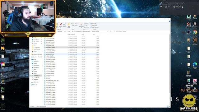The height and width of the screenshot is (112, 199).
Task: Open the Nvidia Broadcast desktop icon
Action: (x=3, y=40)
